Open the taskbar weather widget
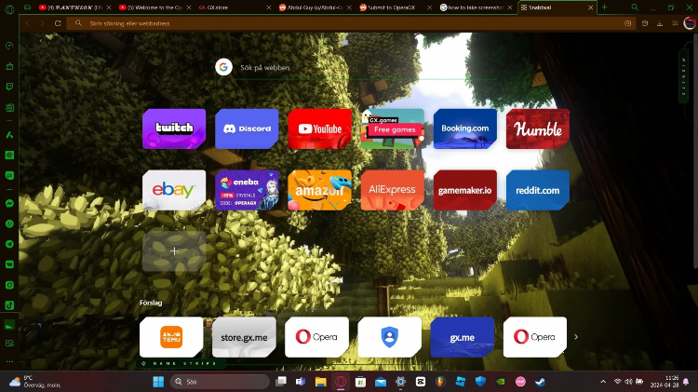This screenshot has height=392, width=698. (34, 382)
